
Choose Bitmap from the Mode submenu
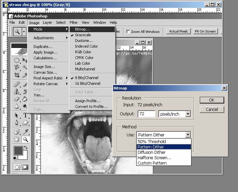(92, 29)
